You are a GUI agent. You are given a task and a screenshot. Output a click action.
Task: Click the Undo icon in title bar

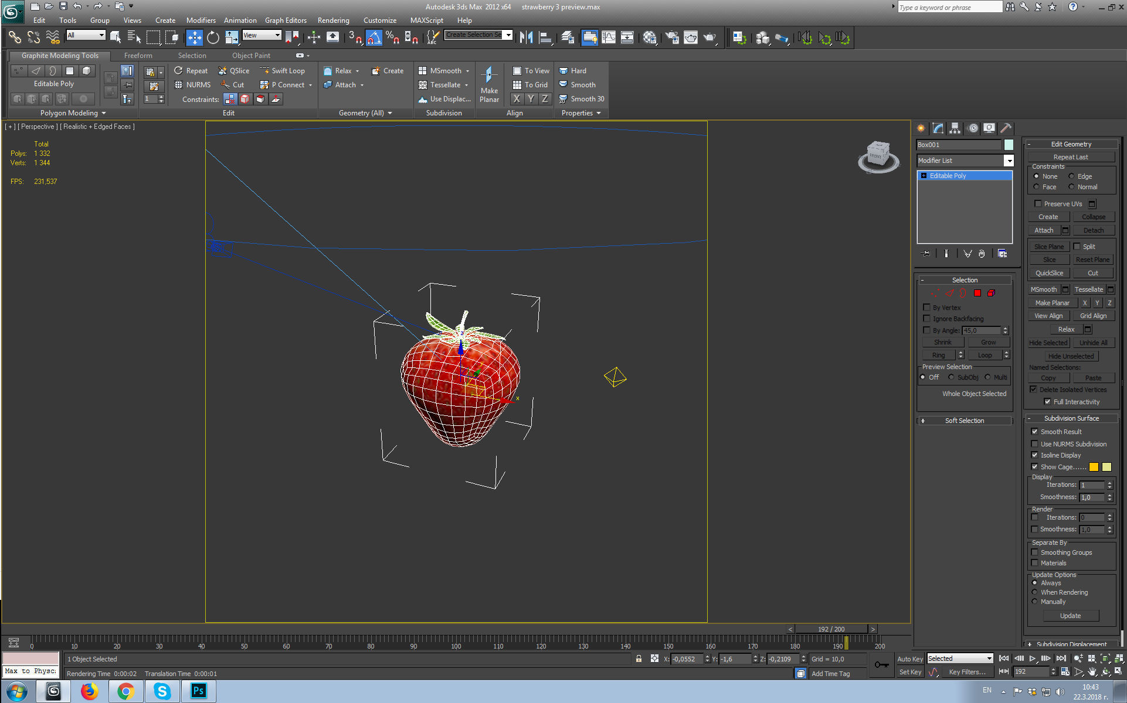click(77, 6)
